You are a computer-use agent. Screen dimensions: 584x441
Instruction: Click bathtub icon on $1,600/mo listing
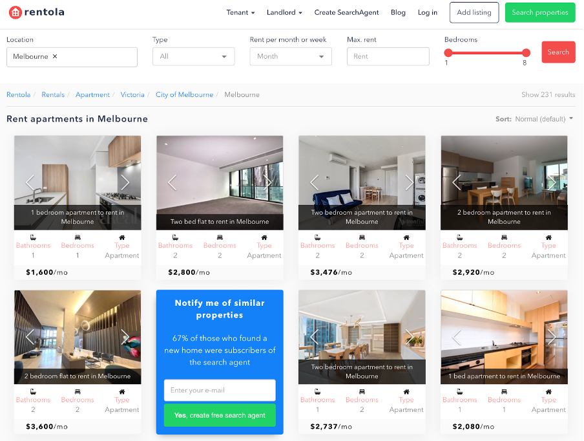click(x=33, y=237)
